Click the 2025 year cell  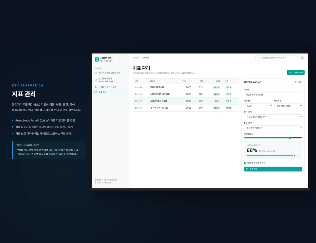pyautogui.click(x=189, y=108)
